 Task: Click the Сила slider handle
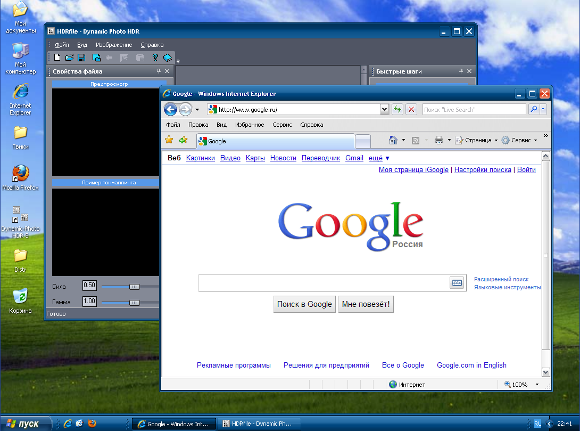[x=134, y=287]
